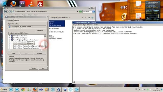
Task: Toggle Internet Protokolü sürüm 4 (TCP/IPv4) checkbox
Action: point(9,44)
